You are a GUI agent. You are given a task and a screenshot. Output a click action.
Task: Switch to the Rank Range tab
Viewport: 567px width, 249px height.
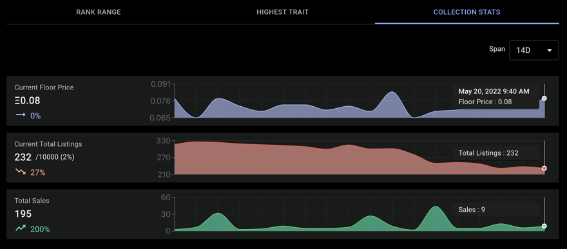[99, 12]
